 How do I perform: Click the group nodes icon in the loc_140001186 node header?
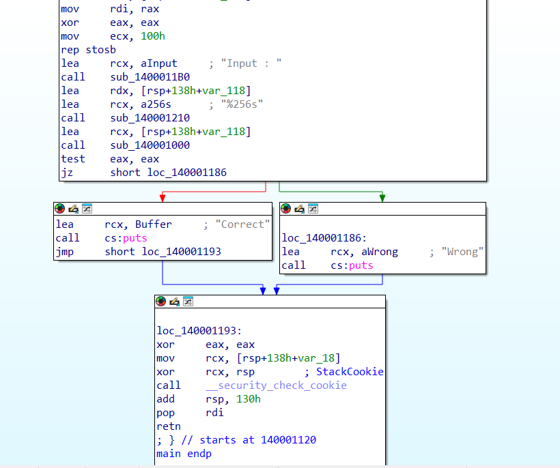[313, 209]
